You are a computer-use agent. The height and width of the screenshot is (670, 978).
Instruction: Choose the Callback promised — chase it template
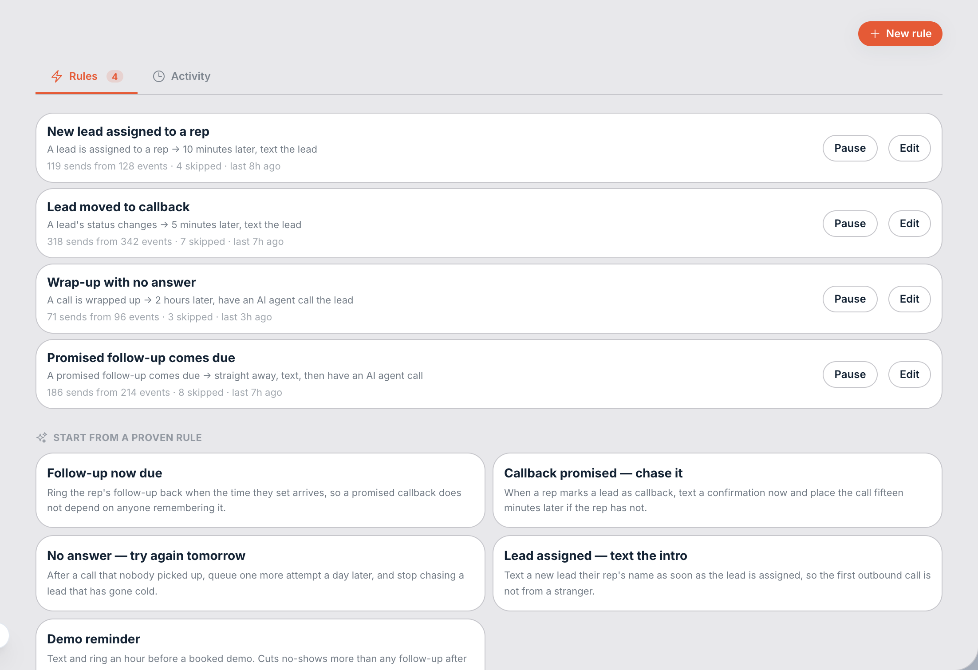click(x=718, y=490)
